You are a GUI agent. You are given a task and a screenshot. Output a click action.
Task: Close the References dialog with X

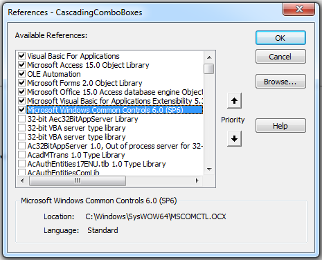tap(299, 9)
